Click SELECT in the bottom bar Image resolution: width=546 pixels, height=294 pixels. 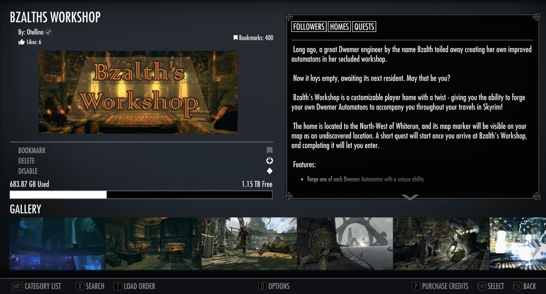click(x=496, y=286)
